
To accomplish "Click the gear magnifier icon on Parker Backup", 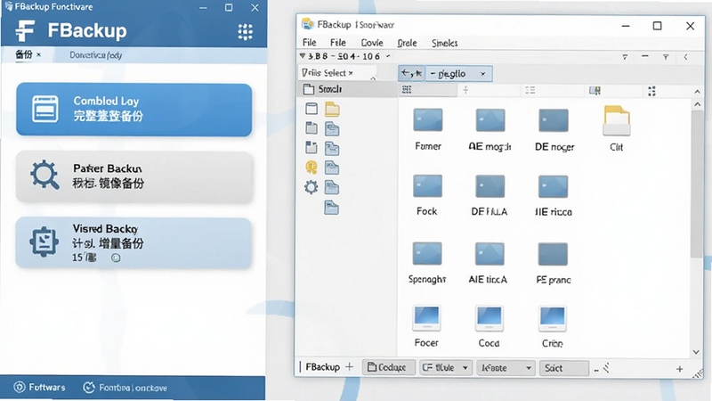I will tap(44, 175).
